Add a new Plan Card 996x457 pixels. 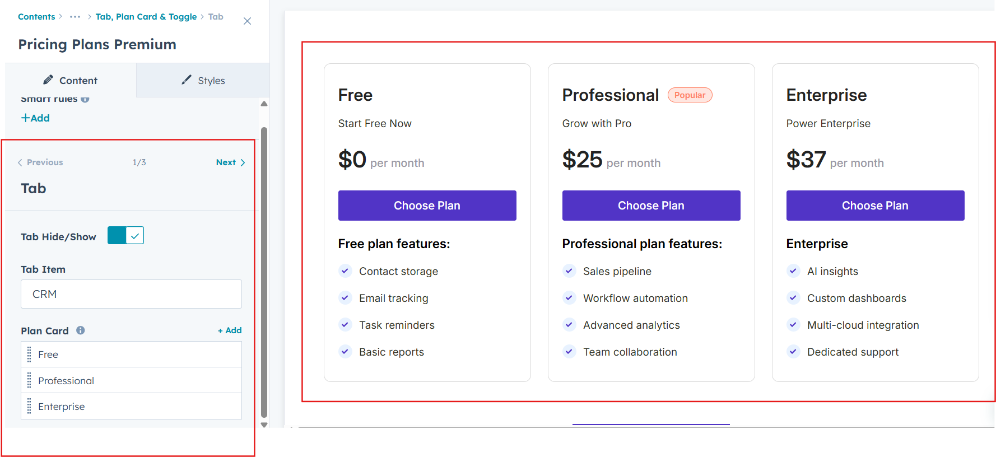tap(230, 330)
